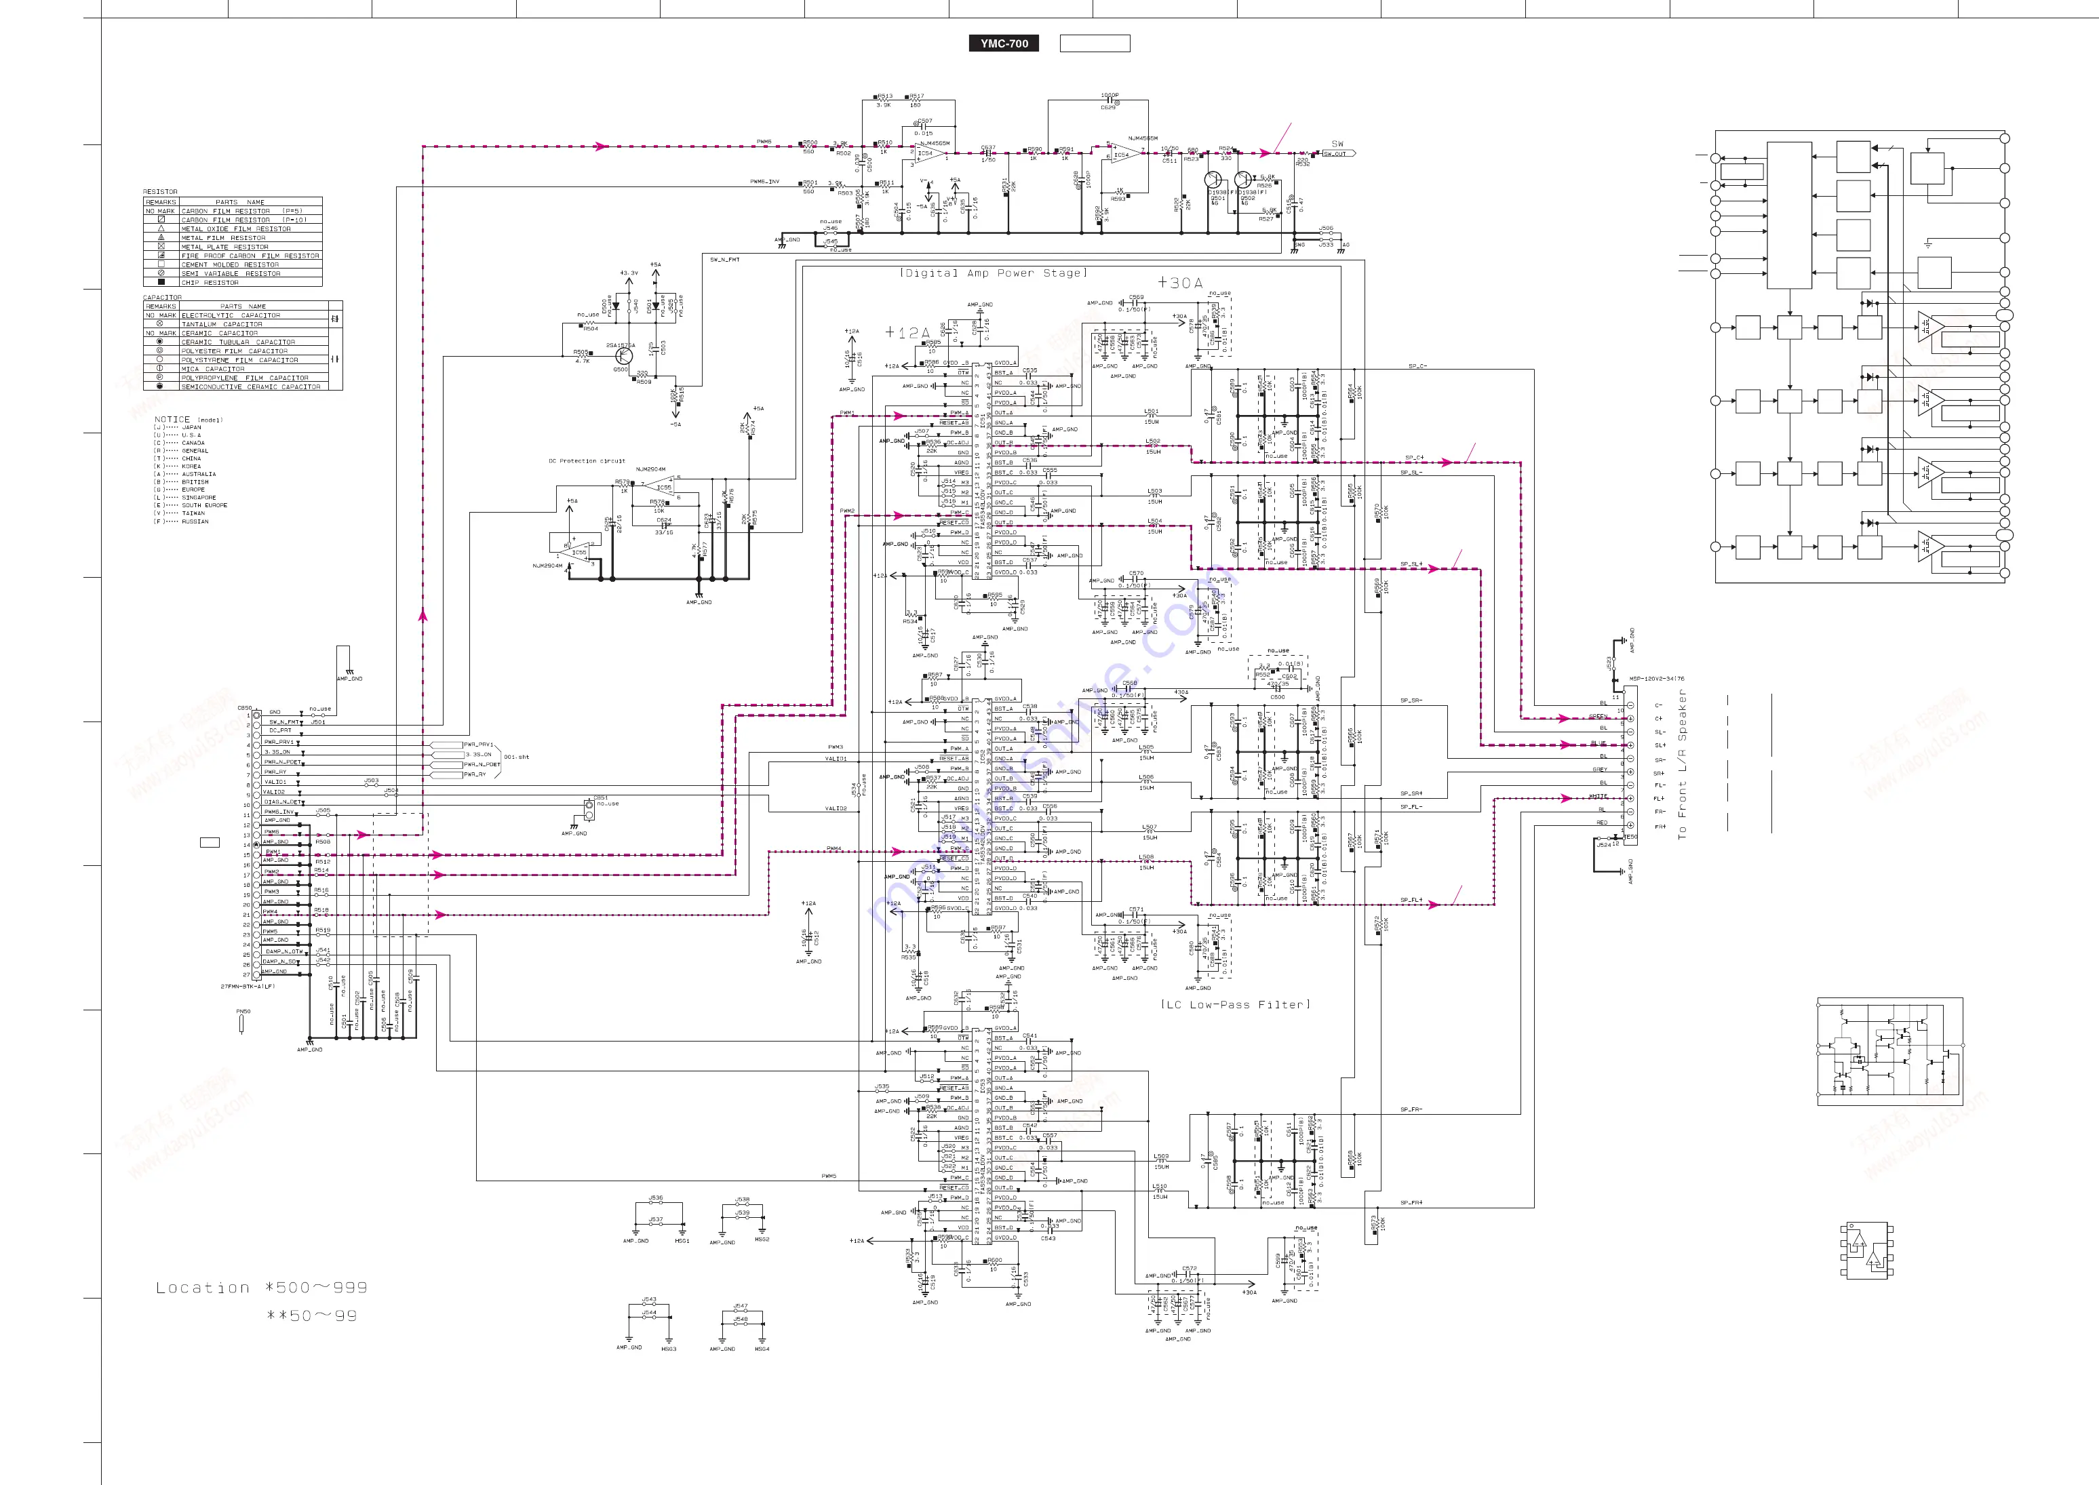Click the chip resistor black square symbol
Screen dimensions: 2099x1485
click(x=161, y=281)
